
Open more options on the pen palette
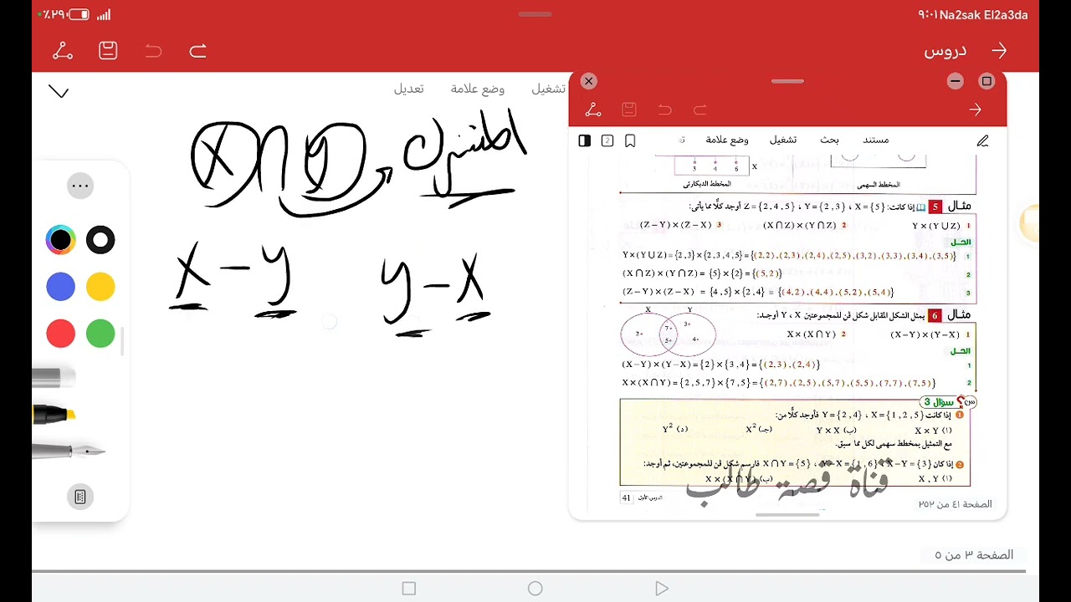point(80,186)
